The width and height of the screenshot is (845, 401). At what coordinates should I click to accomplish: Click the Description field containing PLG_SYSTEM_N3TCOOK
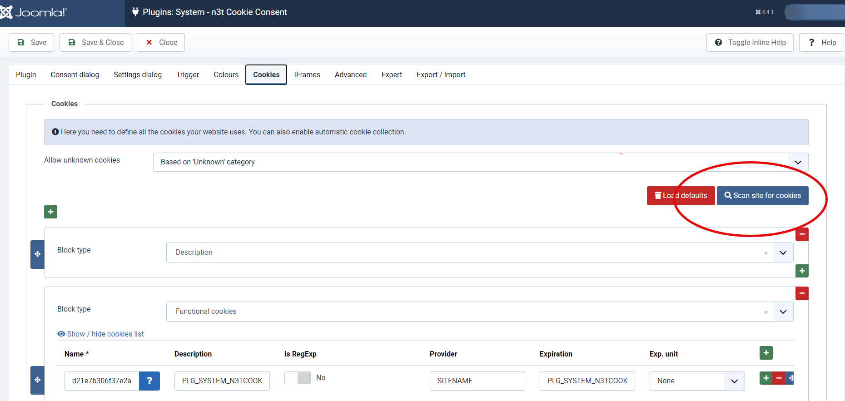tap(222, 381)
